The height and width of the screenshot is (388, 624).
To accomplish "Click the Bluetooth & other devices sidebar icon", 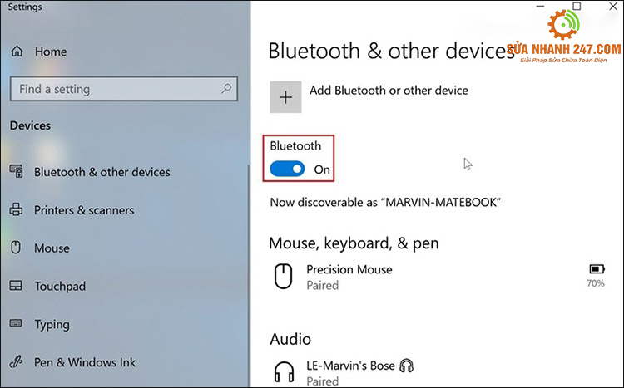I will click(16, 172).
